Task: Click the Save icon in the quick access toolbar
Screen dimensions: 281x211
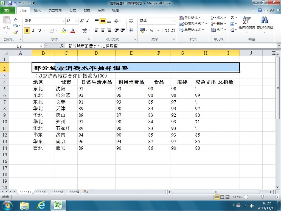Action: 10,3
